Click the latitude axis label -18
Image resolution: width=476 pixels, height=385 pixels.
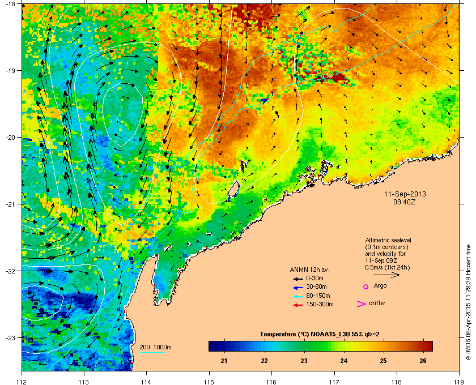point(10,4)
